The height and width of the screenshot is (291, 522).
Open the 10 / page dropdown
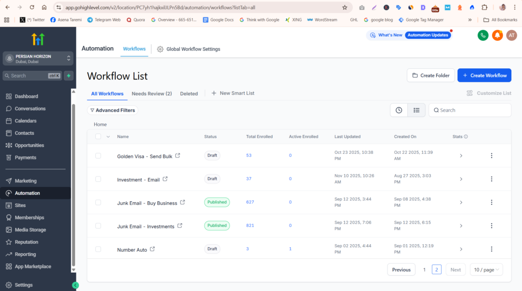[486, 270]
